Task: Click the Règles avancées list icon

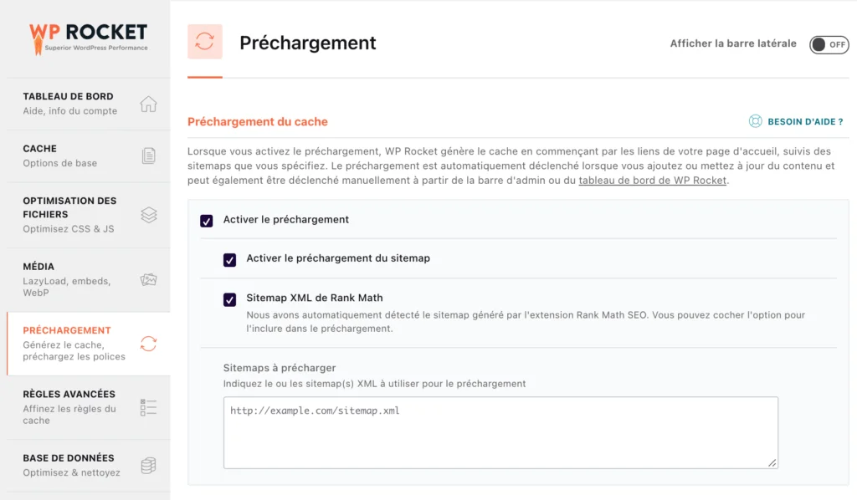Action: click(149, 407)
